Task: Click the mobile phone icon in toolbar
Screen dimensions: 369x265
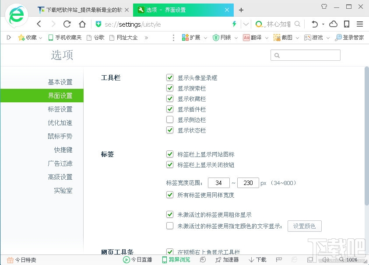Action: click(347, 24)
